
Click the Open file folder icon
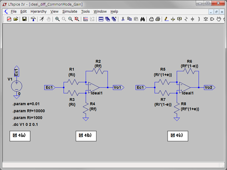16,19
